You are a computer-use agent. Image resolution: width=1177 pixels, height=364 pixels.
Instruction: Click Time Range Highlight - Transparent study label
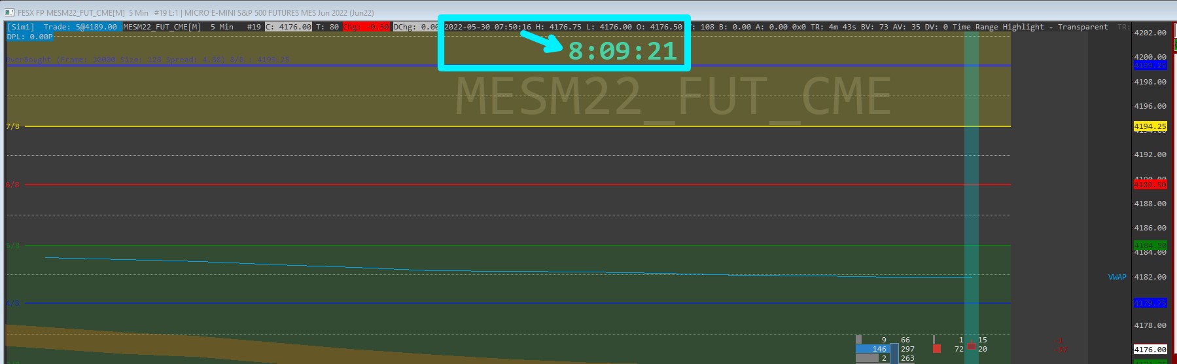(x=1030, y=27)
